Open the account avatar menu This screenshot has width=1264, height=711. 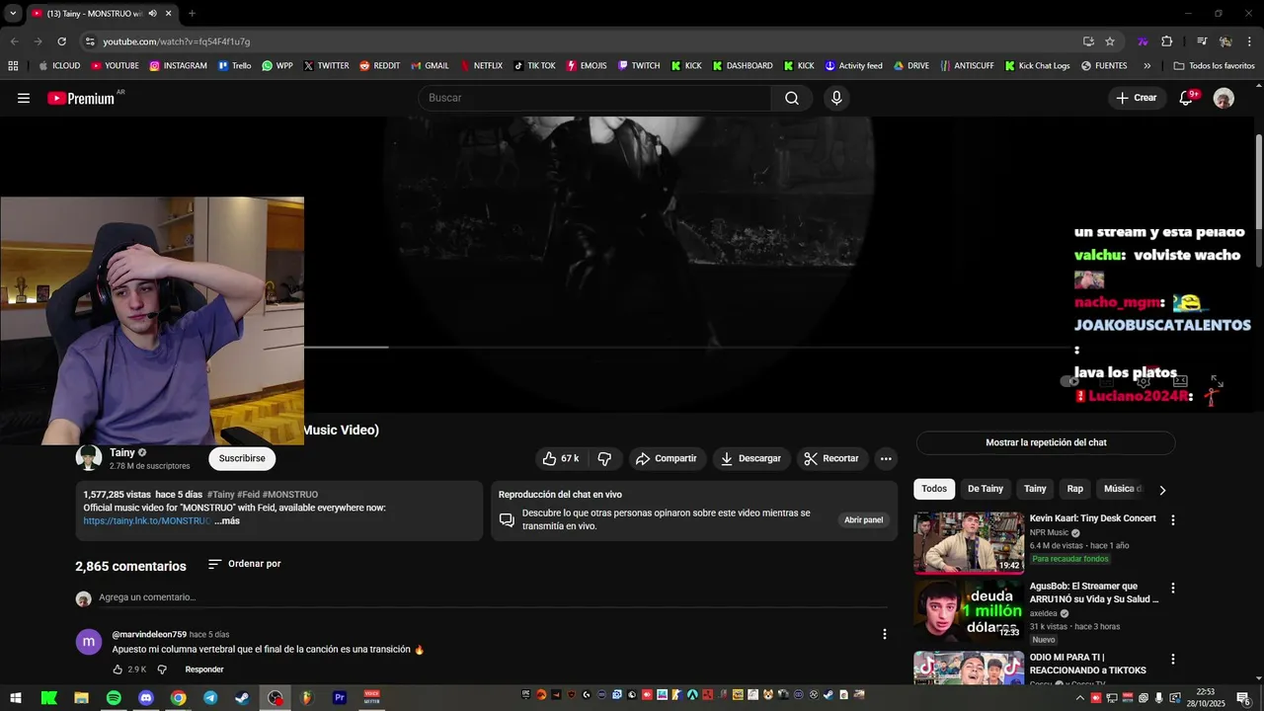tap(1224, 98)
